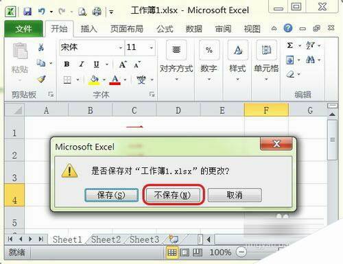Switch to the 数据 (Data) tab
This screenshot has width=343, height=264.
click(x=194, y=29)
